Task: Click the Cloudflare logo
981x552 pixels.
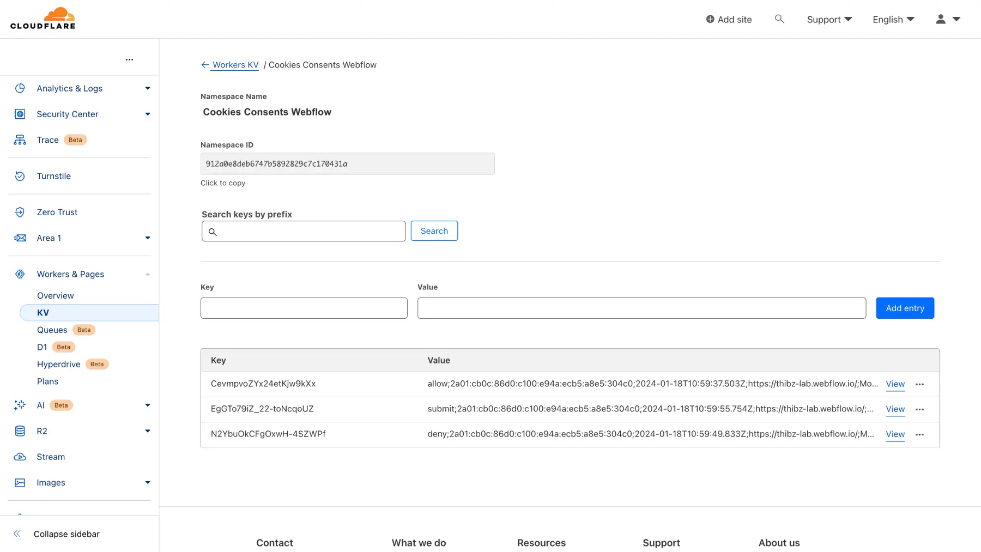Action: point(43,19)
